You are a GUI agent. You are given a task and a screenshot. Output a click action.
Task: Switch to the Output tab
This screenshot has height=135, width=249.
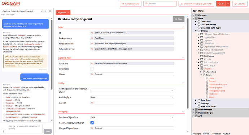point(227,134)
